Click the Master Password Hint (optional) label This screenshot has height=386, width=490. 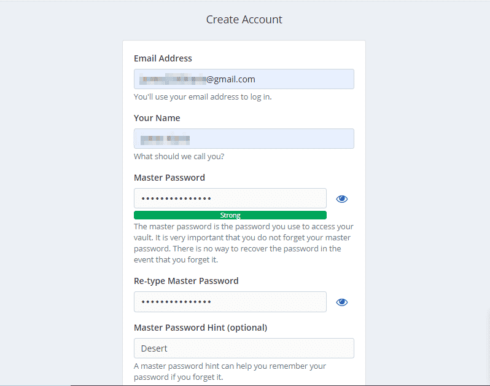(200, 328)
